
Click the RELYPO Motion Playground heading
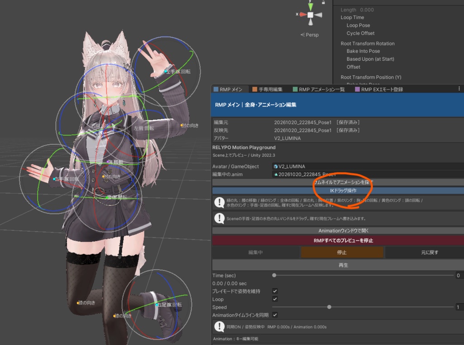pos(244,147)
